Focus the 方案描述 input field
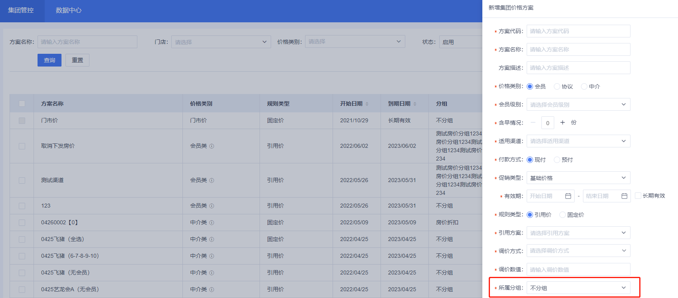Image resolution: width=678 pixels, height=298 pixels. 578,68
